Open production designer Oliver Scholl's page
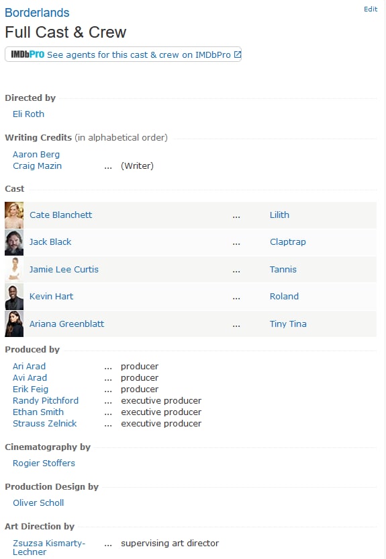The width and height of the screenshot is (386, 559). pos(38,502)
